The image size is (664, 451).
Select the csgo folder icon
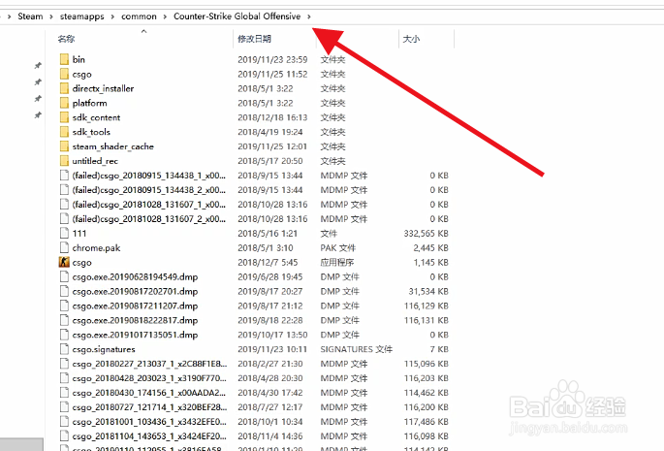coord(64,74)
